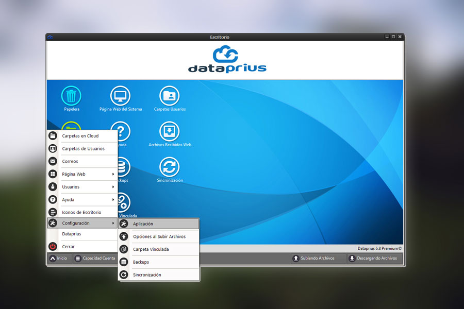Expand the Configuración submenu arrow

(x=113, y=223)
